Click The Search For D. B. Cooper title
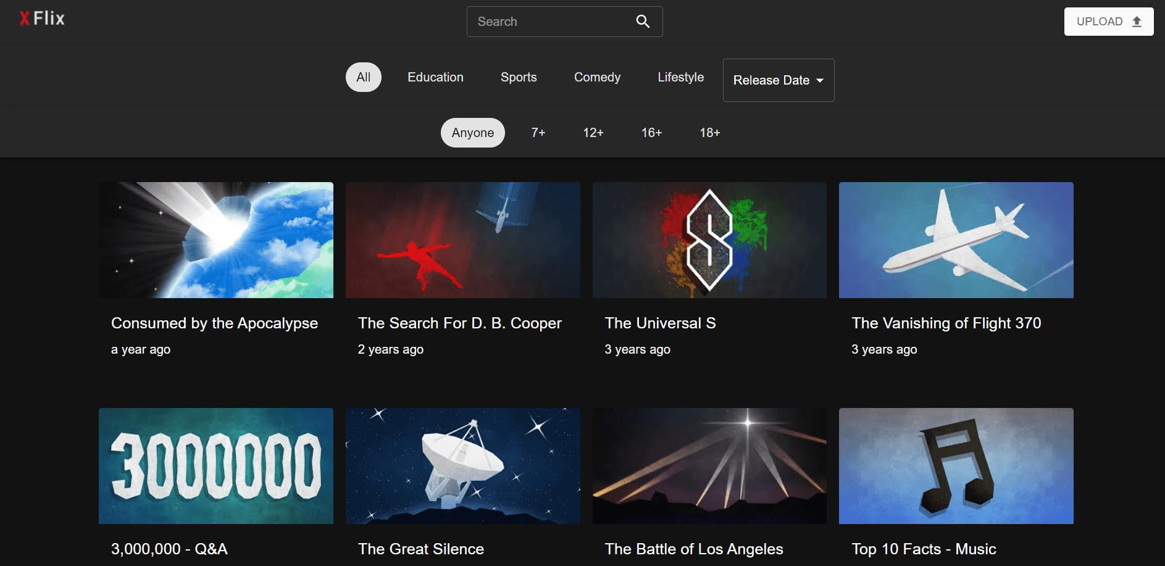 [x=459, y=323]
